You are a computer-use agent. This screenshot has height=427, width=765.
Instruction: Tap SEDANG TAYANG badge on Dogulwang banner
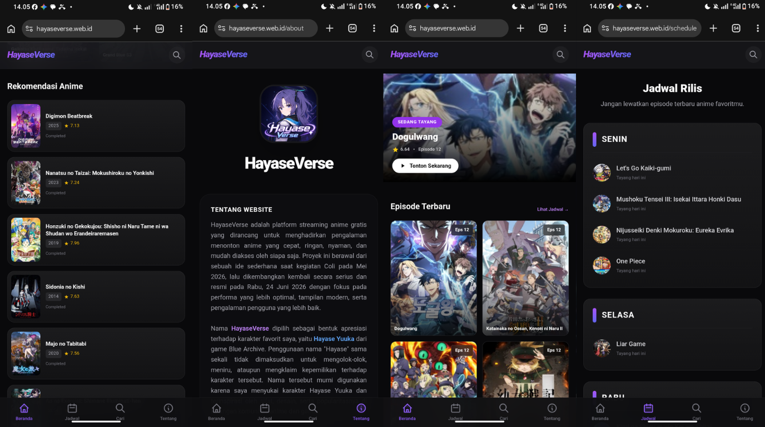click(417, 122)
